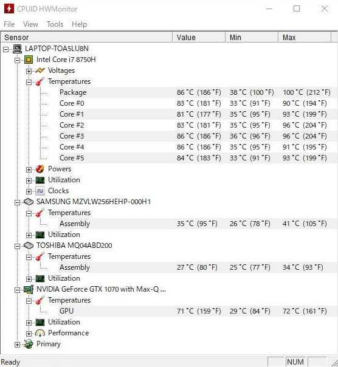The image size is (338, 367).
Task: Click the Clocks waveform icon
Action: (x=40, y=191)
